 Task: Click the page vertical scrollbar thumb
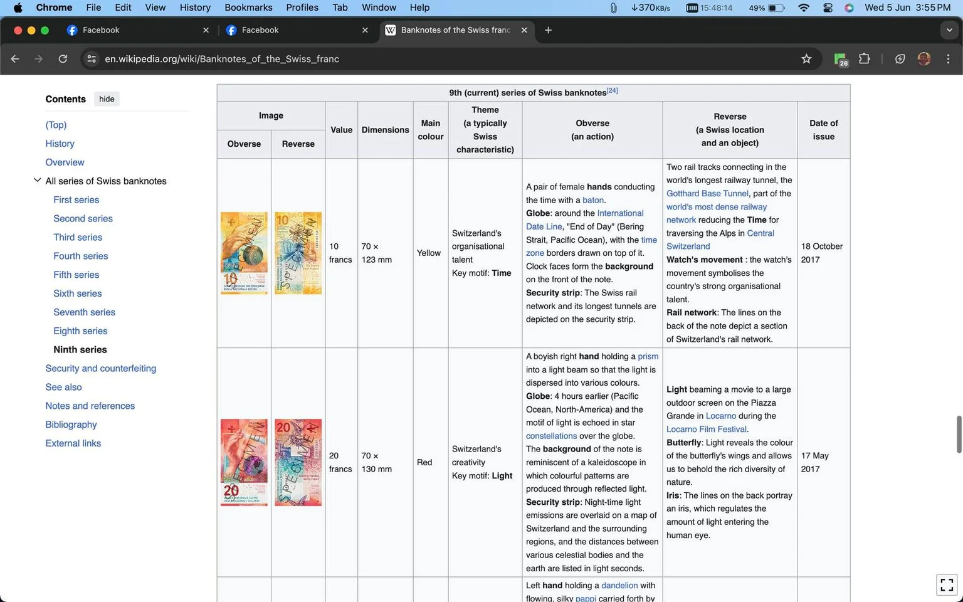point(959,434)
